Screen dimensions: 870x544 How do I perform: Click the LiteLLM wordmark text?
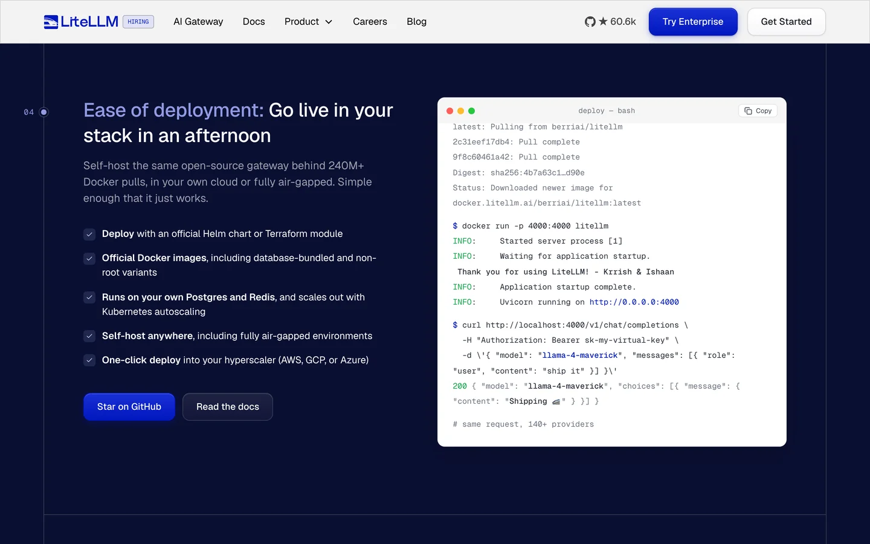point(89,22)
